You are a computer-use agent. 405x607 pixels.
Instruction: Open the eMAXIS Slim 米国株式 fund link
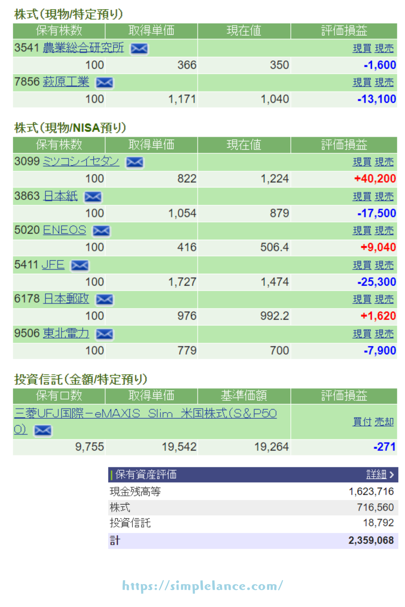click(x=145, y=413)
